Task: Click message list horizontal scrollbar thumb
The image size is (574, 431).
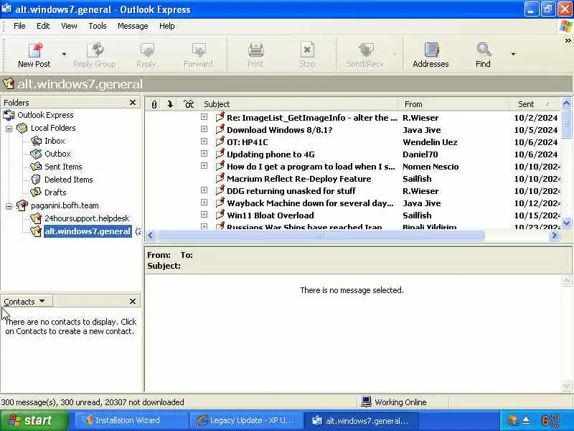Action: point(321,236)
